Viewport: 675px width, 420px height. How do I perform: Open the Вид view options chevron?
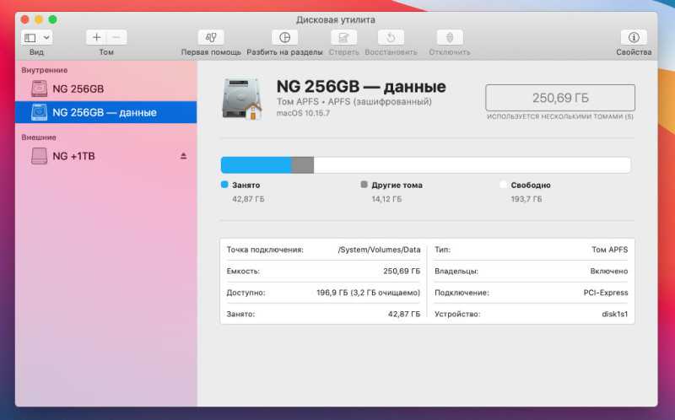pyautogui.click(x=46, y=38)
